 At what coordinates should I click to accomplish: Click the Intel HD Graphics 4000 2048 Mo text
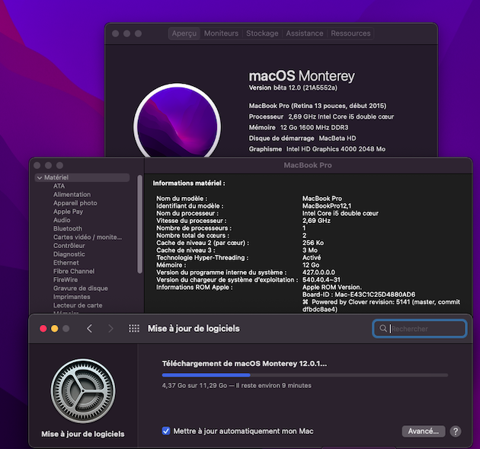coord(336,149)
